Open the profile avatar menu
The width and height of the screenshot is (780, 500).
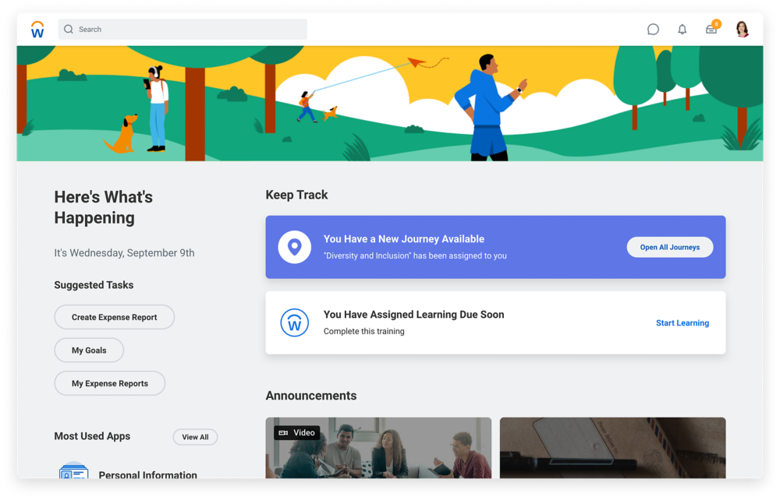pos(742,30)
